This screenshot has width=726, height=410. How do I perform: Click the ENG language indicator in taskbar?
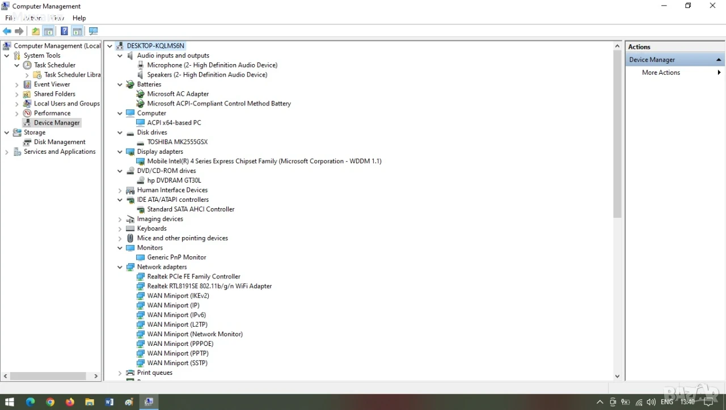tap(667, 402)
